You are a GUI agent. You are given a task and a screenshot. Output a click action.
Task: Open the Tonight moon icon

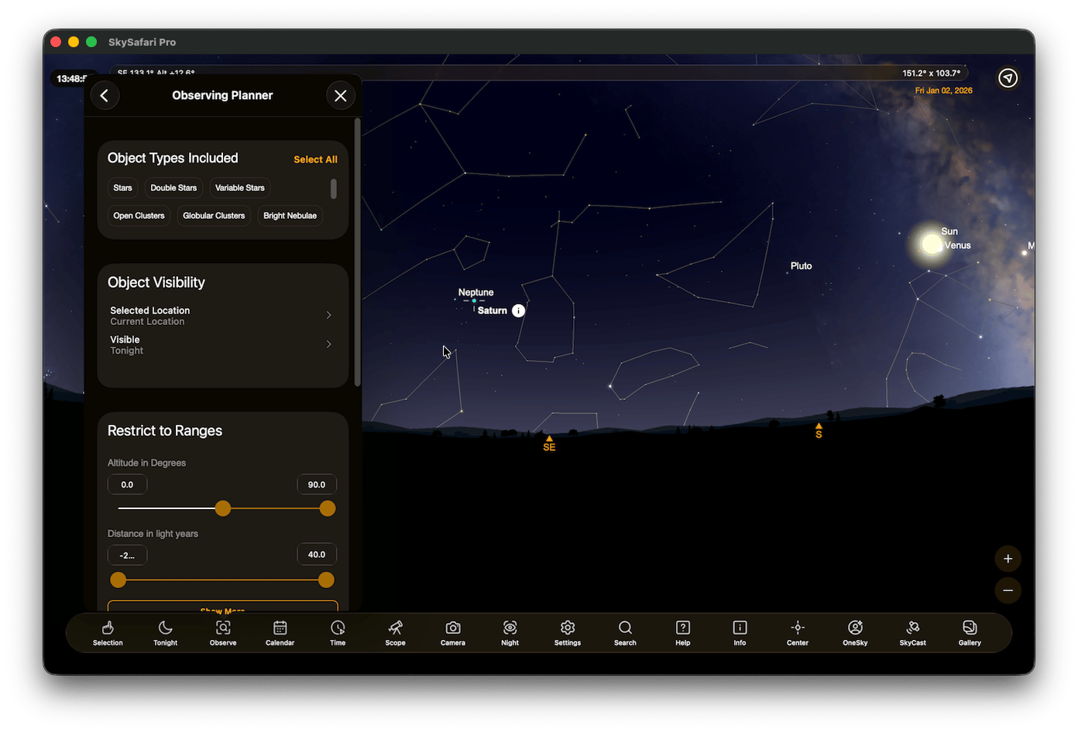coord(165,633)
